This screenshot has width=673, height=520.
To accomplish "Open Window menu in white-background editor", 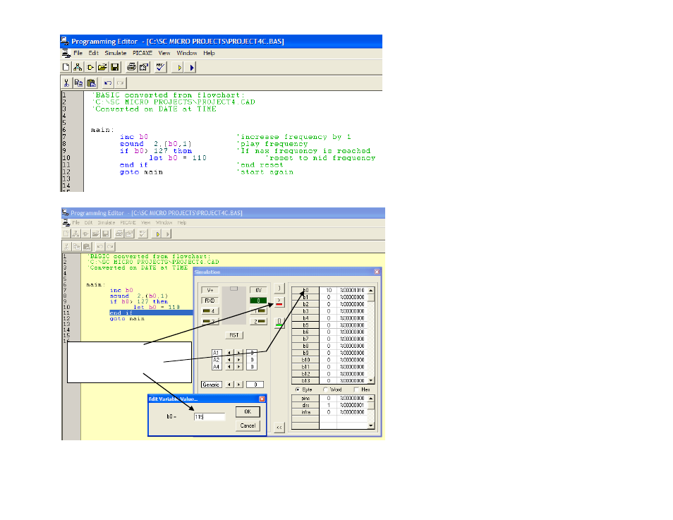I will 187,53.
